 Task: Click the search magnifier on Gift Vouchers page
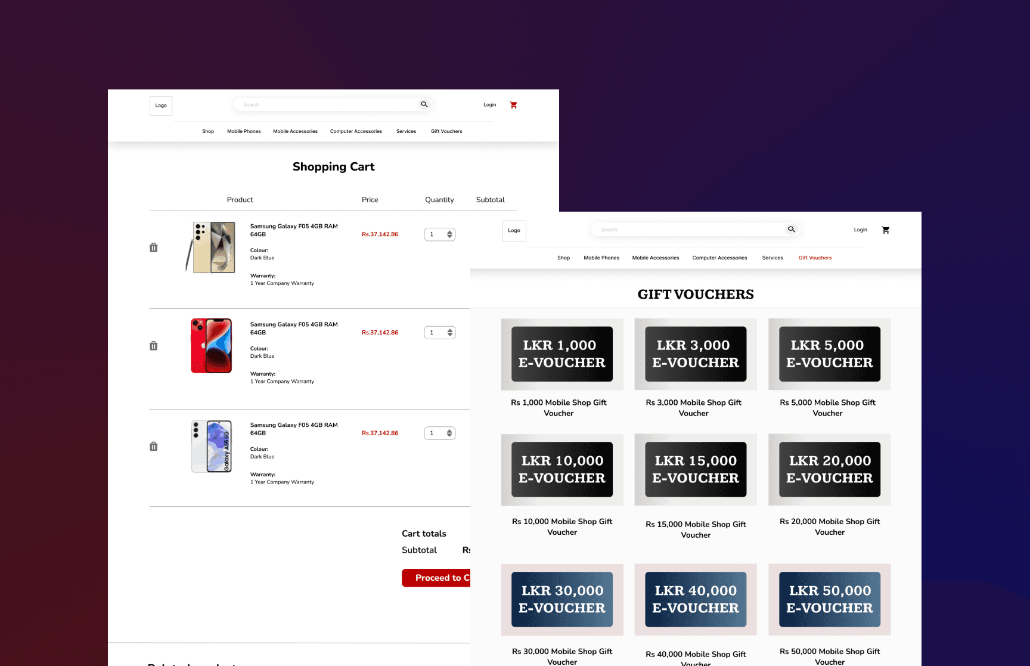(x=792, y=230)
